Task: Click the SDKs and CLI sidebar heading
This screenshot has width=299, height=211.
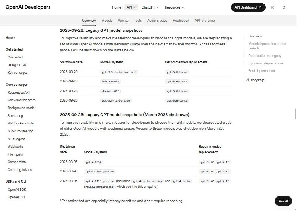Action: [x=16, y=181]
